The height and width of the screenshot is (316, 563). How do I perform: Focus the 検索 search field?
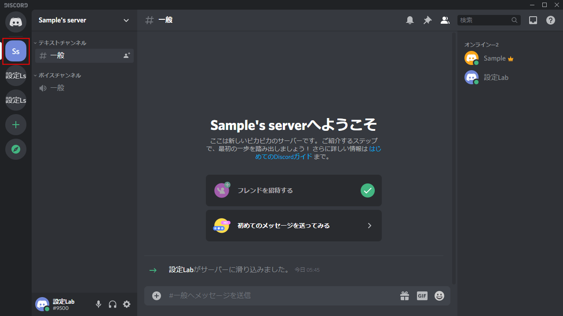click(x=489, y=20)
